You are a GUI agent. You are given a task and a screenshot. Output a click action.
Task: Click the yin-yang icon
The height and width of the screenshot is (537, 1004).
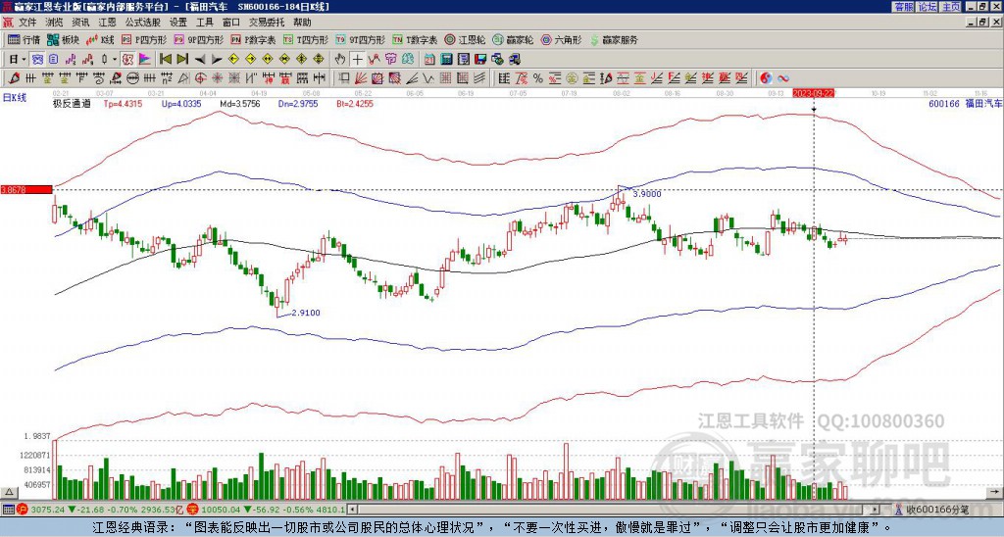766,78
